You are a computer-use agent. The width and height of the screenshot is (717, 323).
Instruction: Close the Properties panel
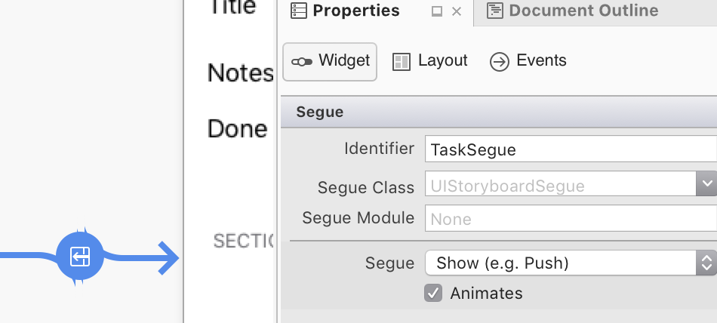456,11
